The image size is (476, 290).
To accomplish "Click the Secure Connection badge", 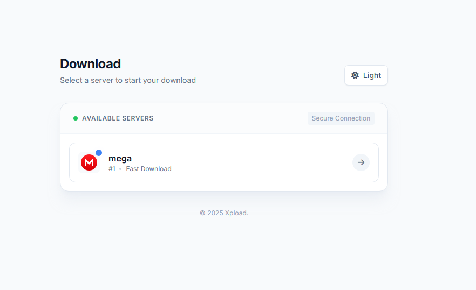I will [x=341, y=118].
